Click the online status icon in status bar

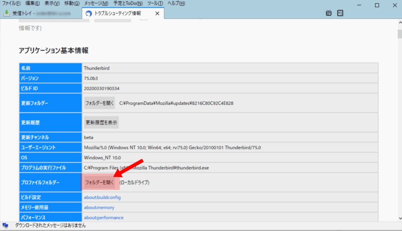pos(5,226)
